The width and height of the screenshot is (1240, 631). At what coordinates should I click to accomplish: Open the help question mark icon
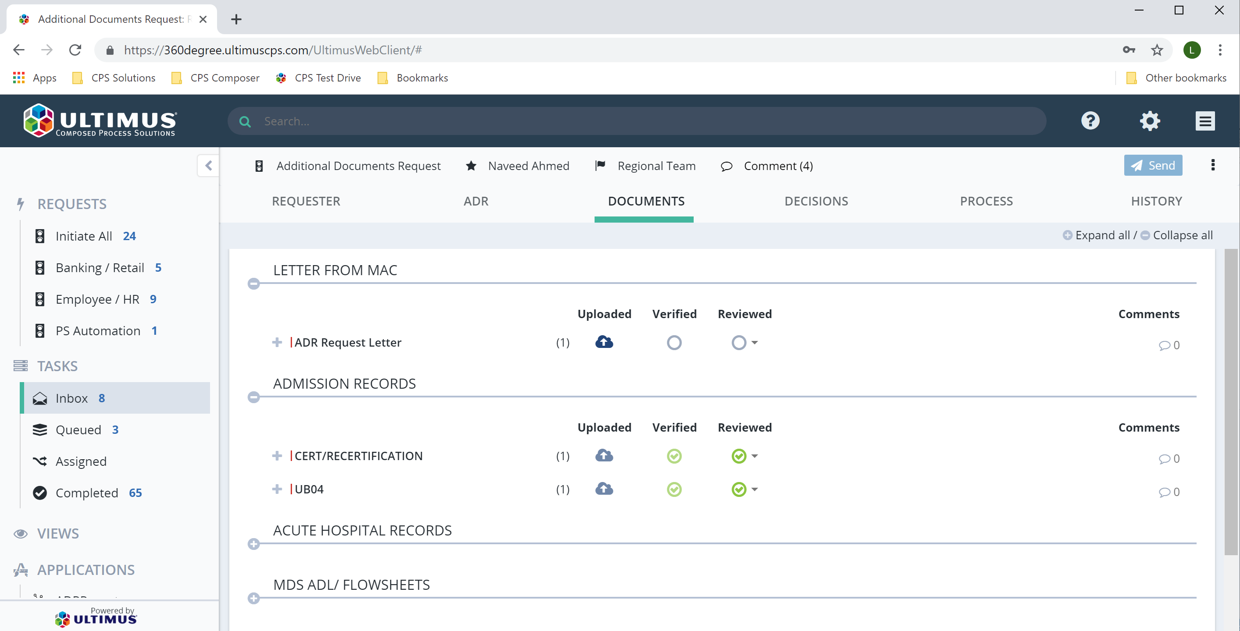click(1090, 121)
